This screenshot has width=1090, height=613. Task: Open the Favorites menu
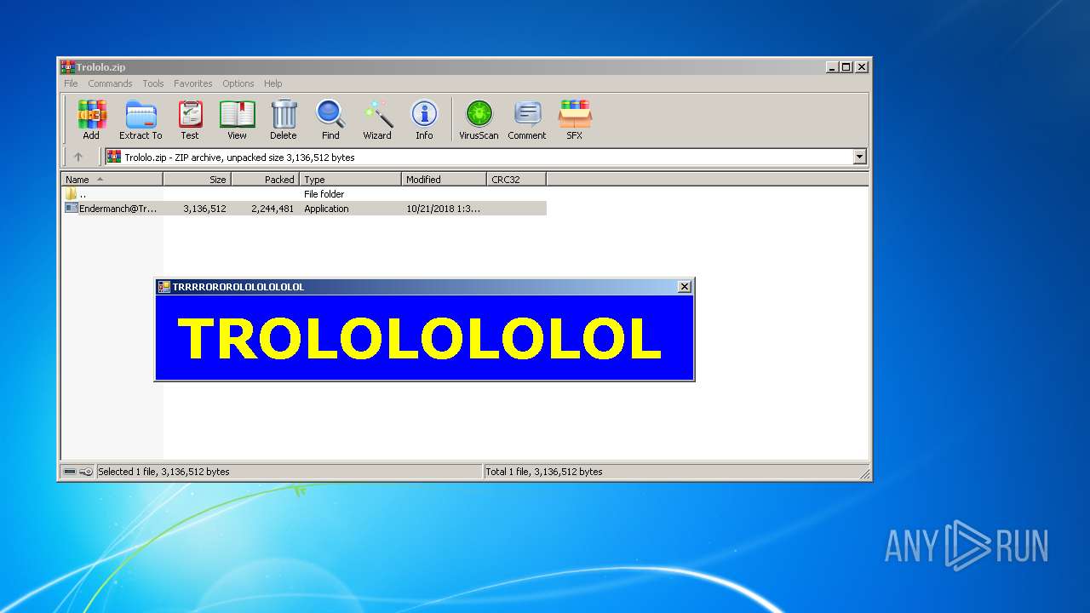coord(193,83)
